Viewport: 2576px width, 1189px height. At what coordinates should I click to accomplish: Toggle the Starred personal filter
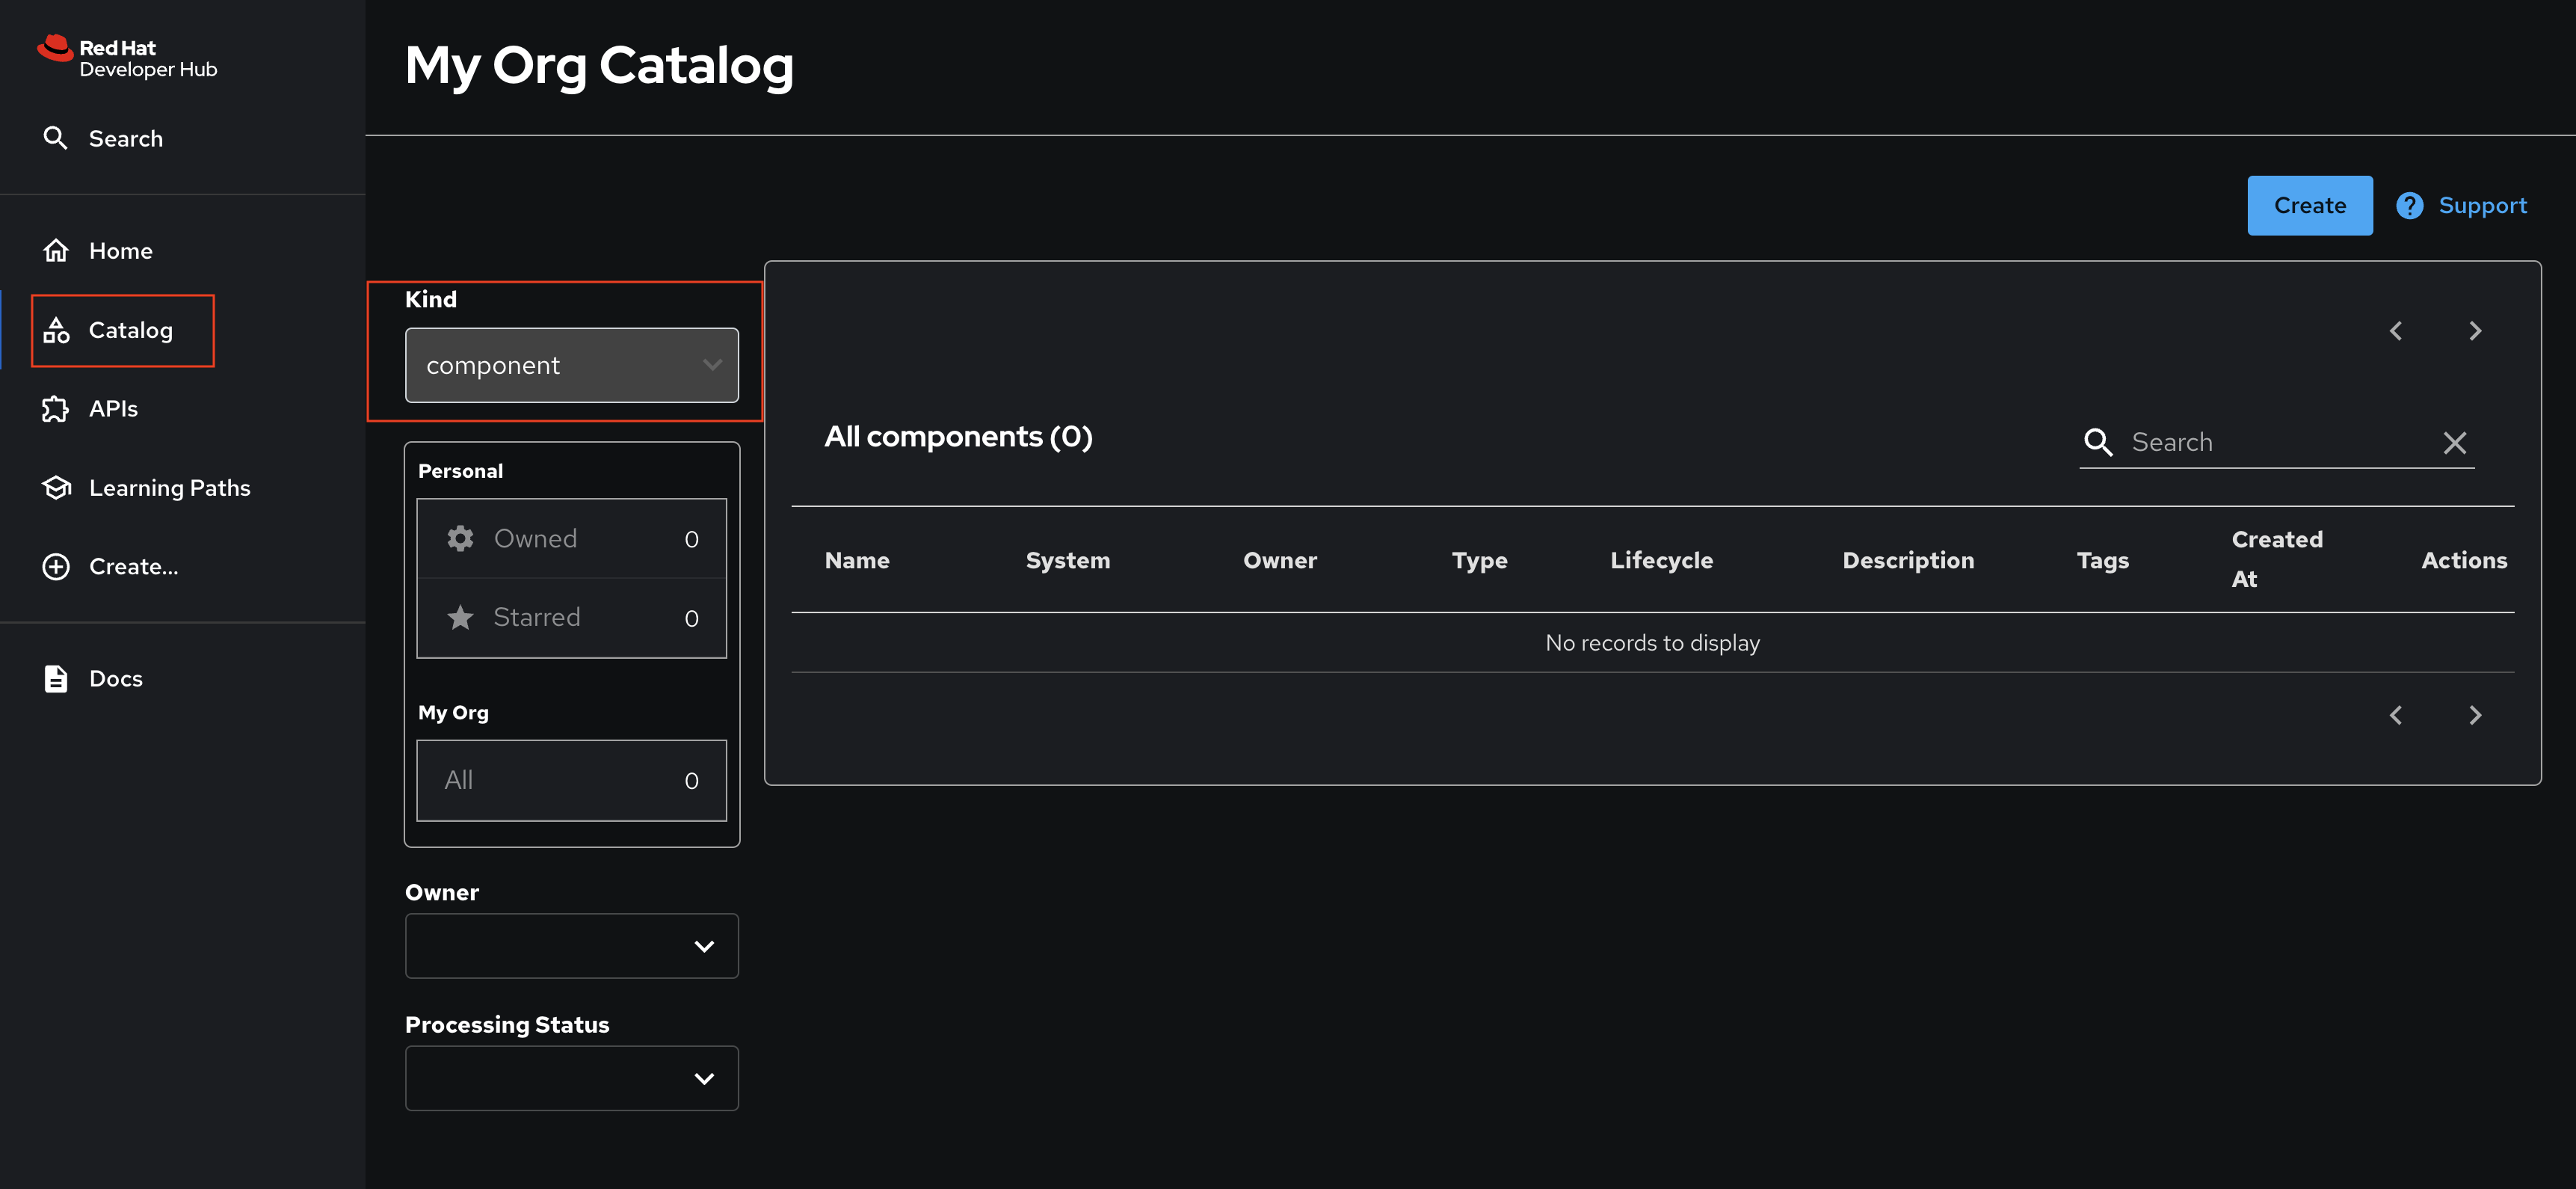(572, 617)
